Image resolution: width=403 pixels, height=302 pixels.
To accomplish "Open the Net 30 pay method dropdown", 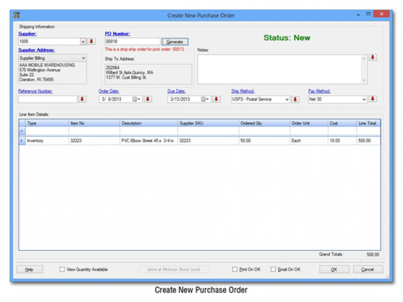I will [364, 99].
